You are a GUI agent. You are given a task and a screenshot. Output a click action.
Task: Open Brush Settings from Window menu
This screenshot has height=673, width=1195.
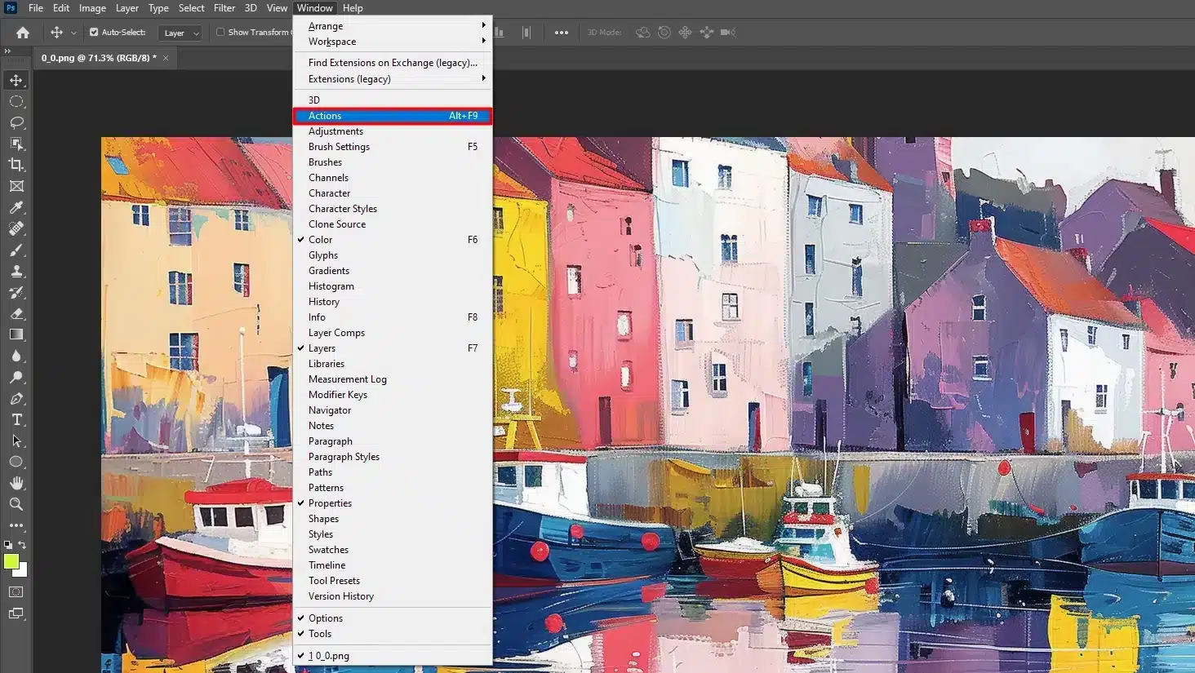(393, 147)
